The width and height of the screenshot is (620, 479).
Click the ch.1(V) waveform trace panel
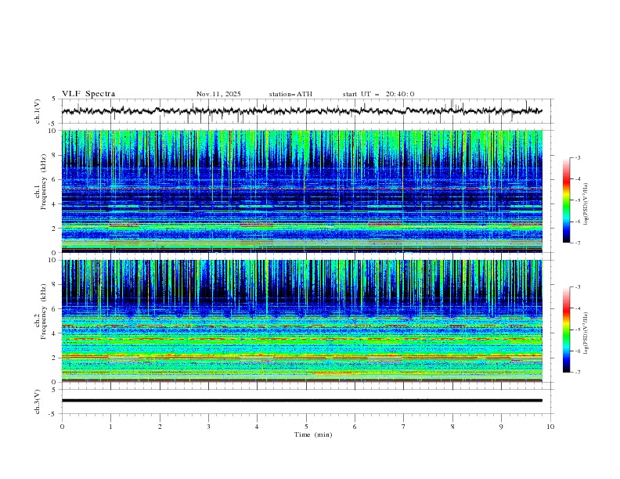click(305, 111)
